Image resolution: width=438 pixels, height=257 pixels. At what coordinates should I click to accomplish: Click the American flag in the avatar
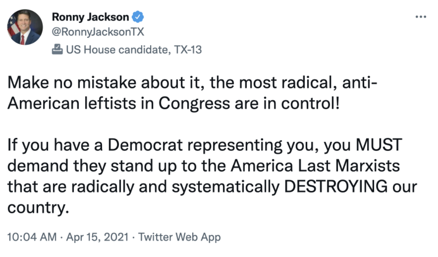(13, 27)
